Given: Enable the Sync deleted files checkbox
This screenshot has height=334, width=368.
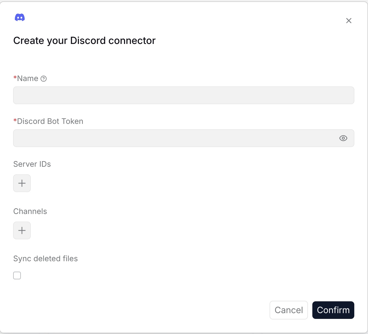Looking at the screenshot, I should [x=17, y=275].
